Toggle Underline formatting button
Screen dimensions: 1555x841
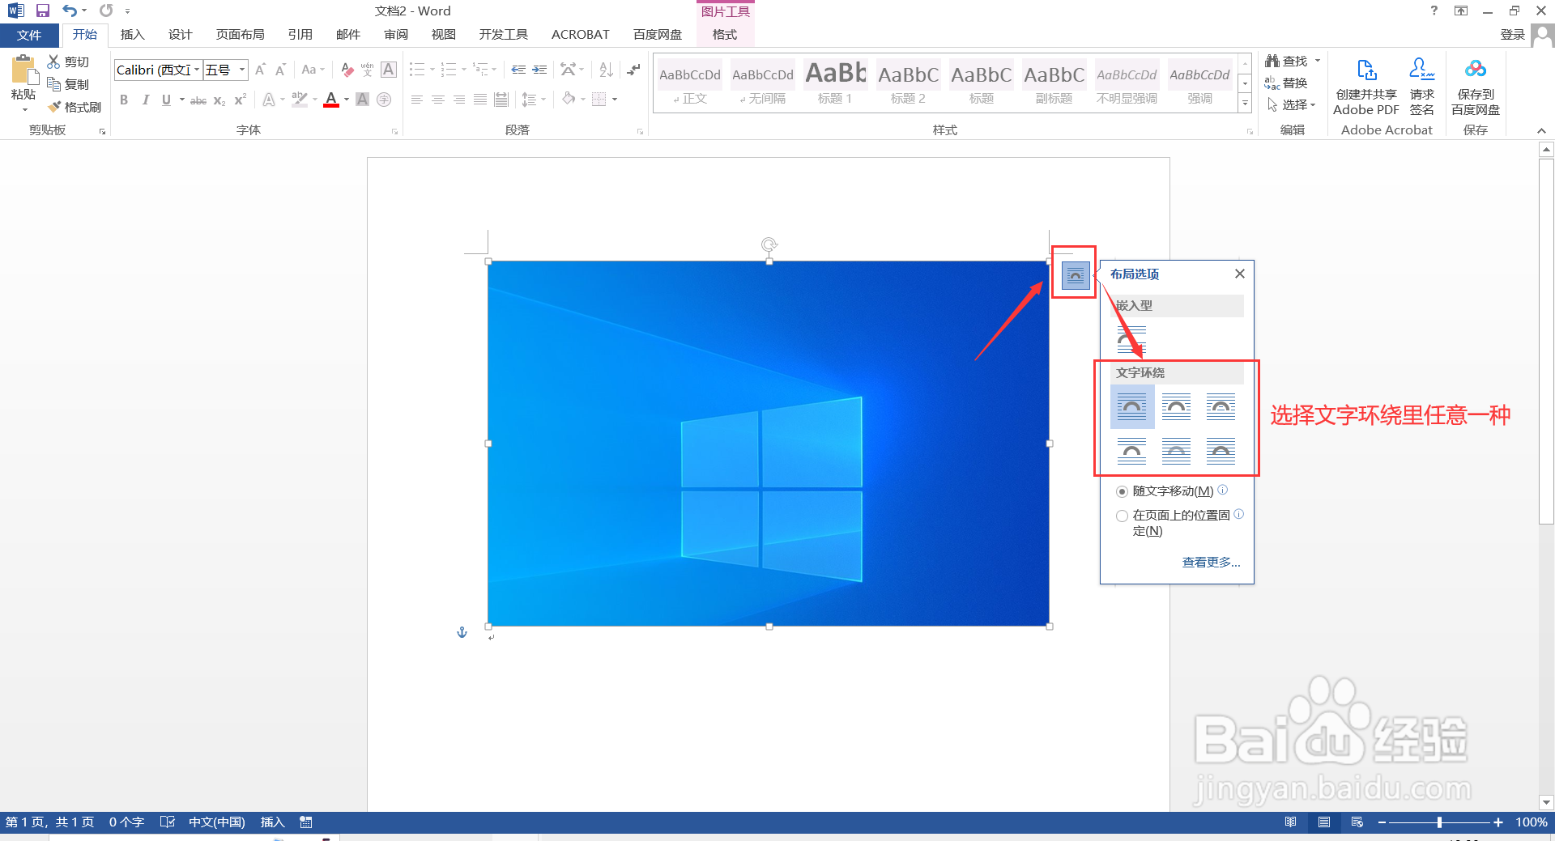click(166, 100)
